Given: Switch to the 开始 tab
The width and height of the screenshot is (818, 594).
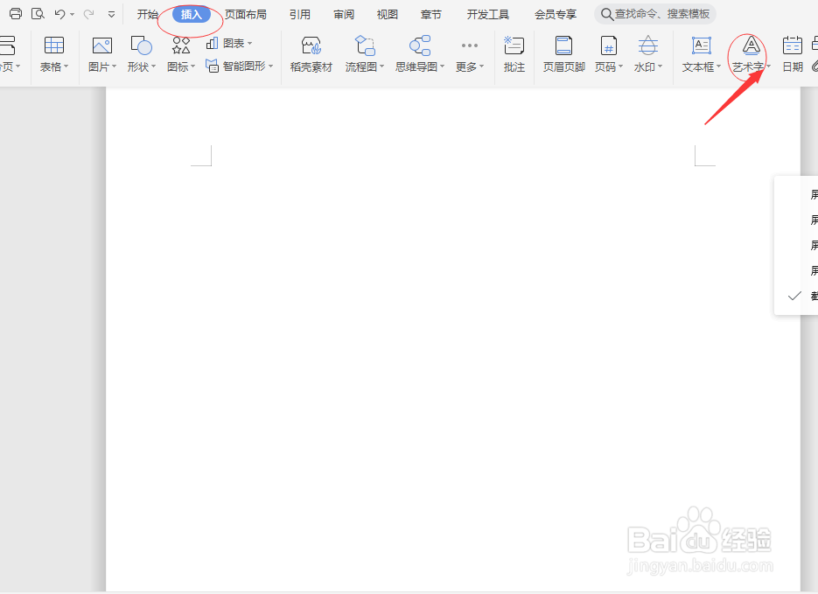Looking at the screenshot, I should point(148,15).
